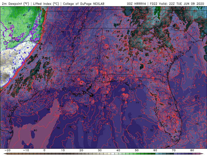Screen dimensions: 207x155
Task: Click the "65" dewpoint value on the map
Action: pyautogui.click(x=196, y=20)
